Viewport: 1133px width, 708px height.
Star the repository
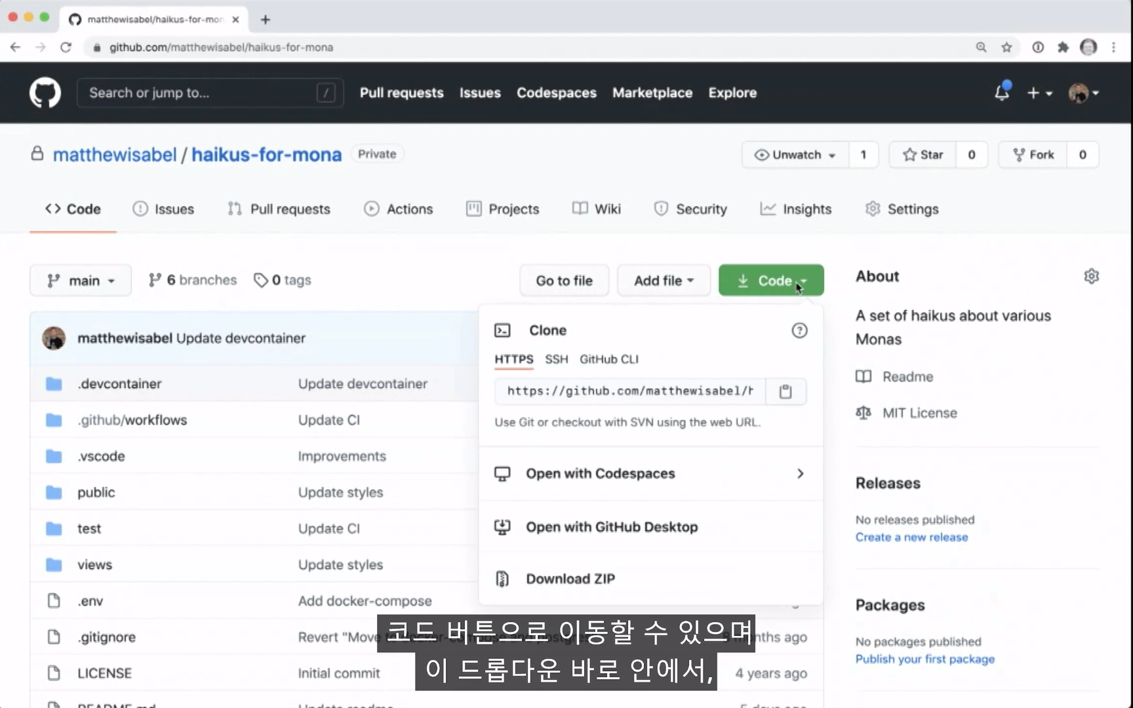[x=923, y=155]
